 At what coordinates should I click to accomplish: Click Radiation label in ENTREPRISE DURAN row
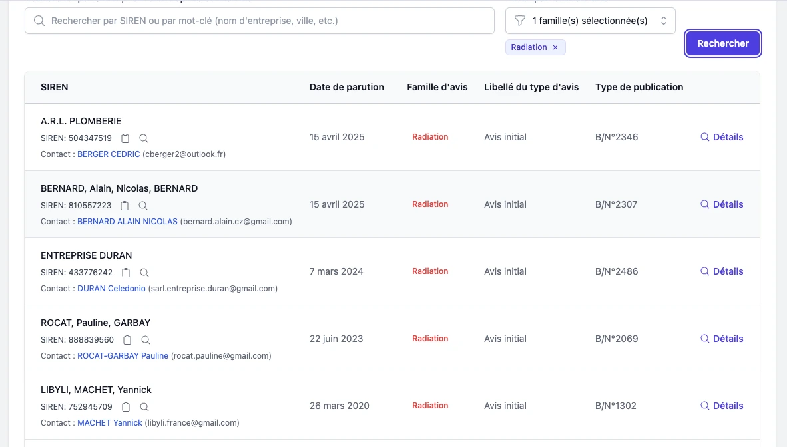tap(430, 271)
